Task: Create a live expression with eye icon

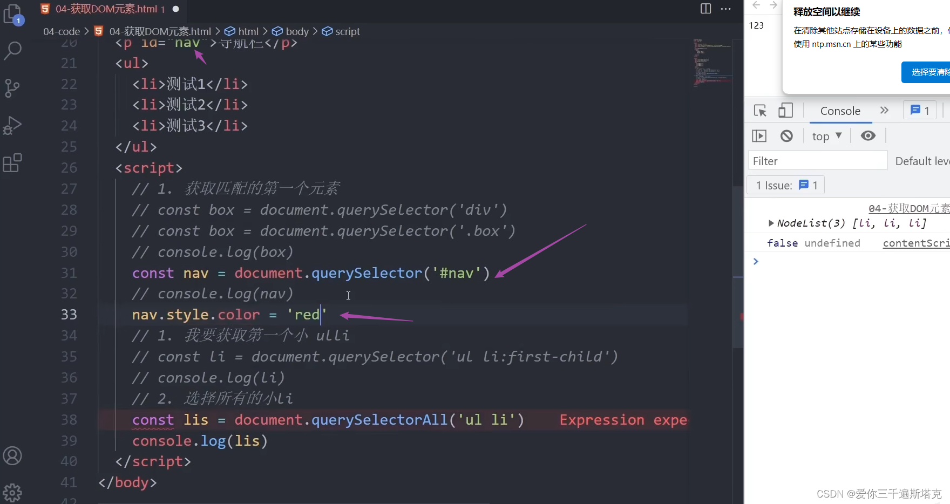Action: pyautogui.click(x=867, y=135)
